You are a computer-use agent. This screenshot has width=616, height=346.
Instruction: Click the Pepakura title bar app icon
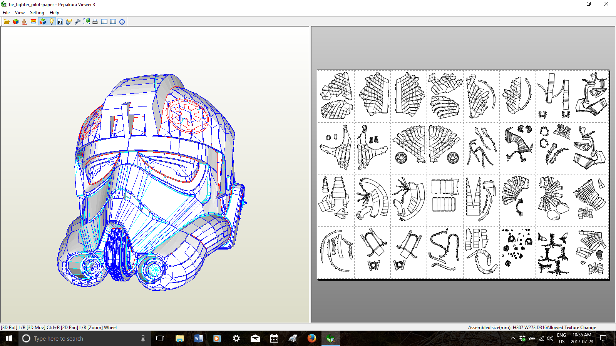(x=4, y=4)
